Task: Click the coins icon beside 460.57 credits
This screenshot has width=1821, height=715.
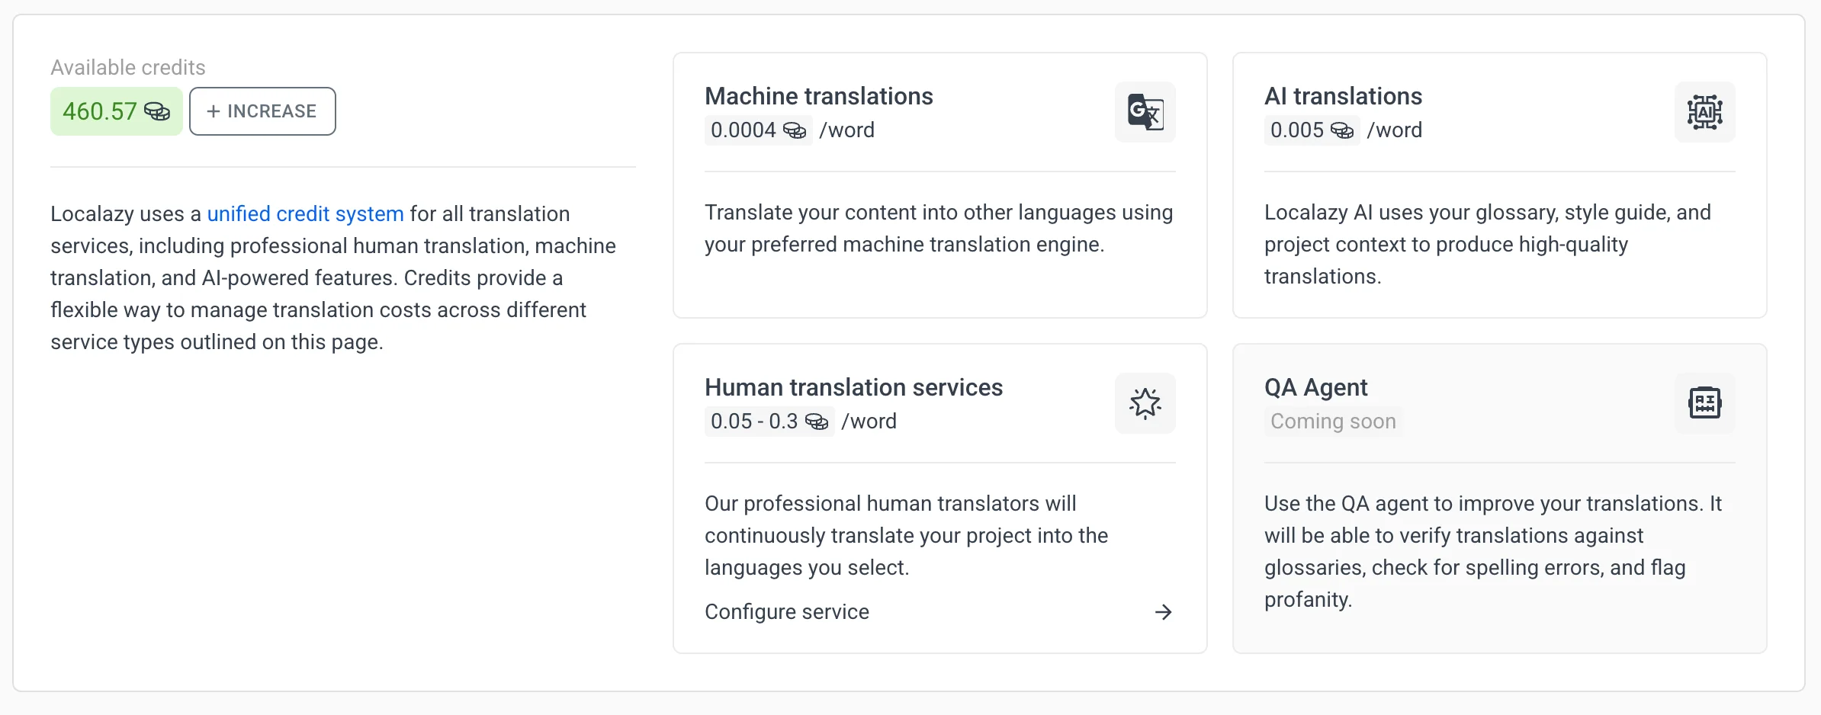Action: (x=157, y=112)
